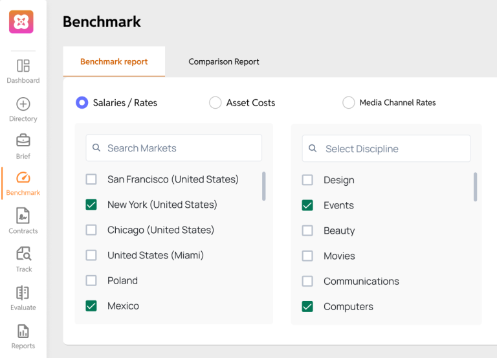This screenshot has width=497, height=358.
Task: Switch to the Comparison Report tab
Action: pyautogui.click(x=224, y=62)
